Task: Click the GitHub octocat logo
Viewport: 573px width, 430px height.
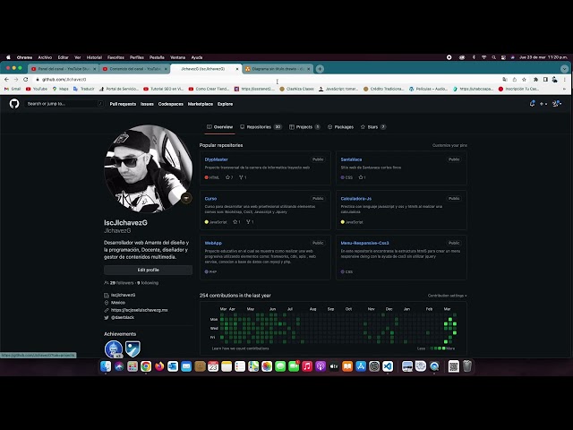Action: pyautogui.click(x=14, y=104)
